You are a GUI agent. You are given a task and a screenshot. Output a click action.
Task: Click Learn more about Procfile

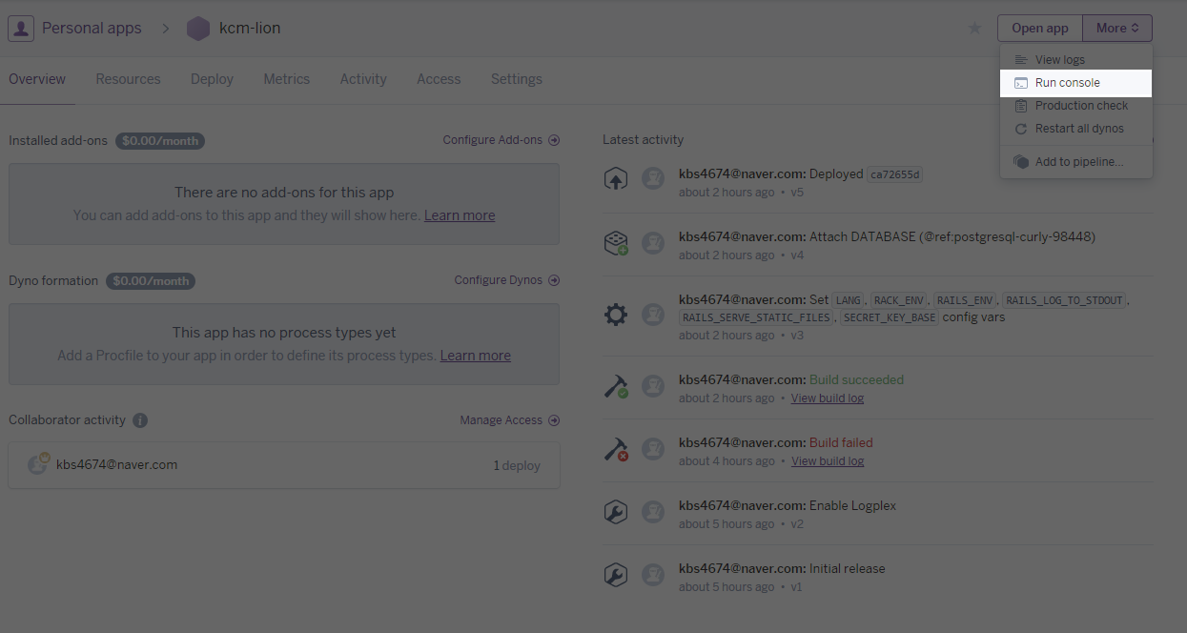click(x=475, y=356)
